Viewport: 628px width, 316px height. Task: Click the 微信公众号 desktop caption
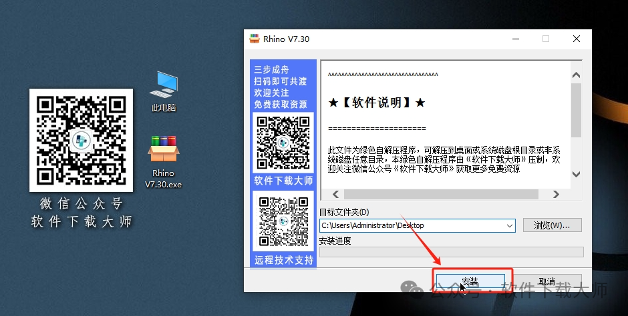[82, 204]
